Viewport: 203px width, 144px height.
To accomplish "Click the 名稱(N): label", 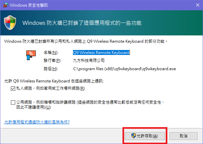I will click(51, 52).
